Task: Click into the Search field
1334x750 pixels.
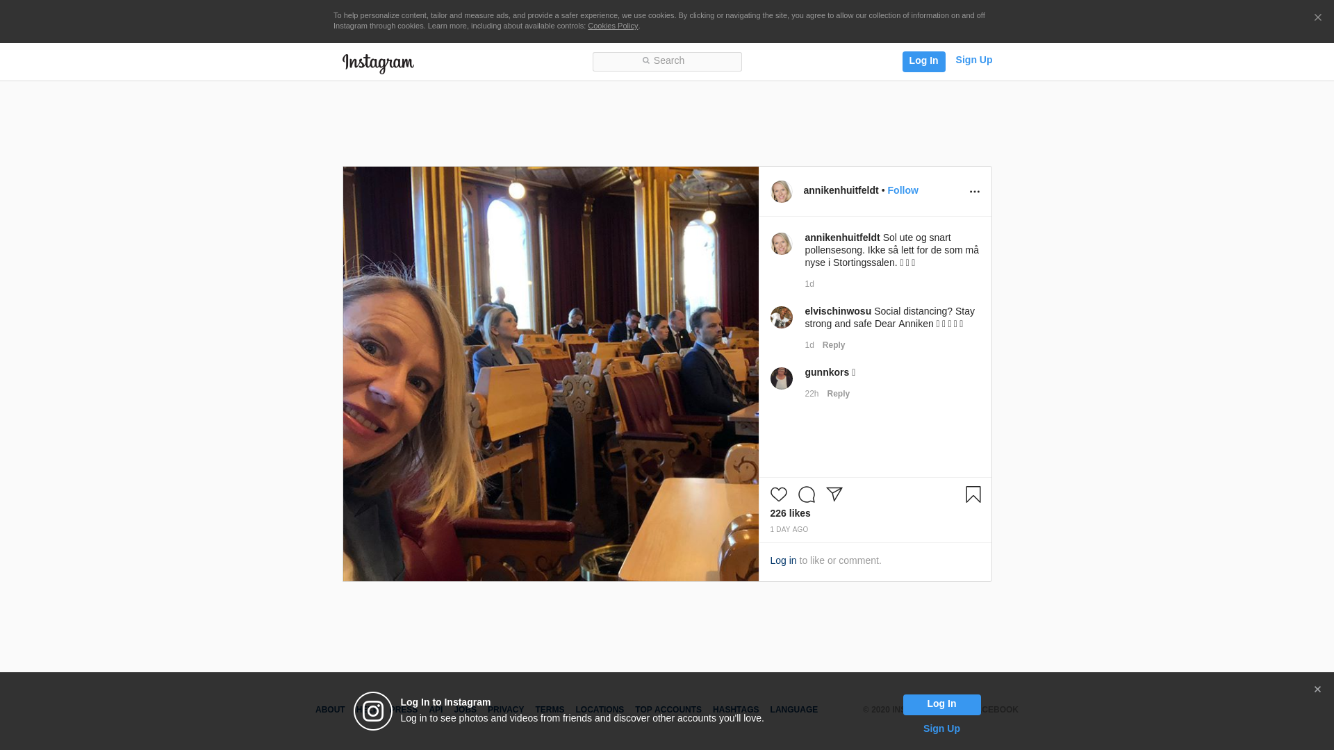Action: coord(667,61)
